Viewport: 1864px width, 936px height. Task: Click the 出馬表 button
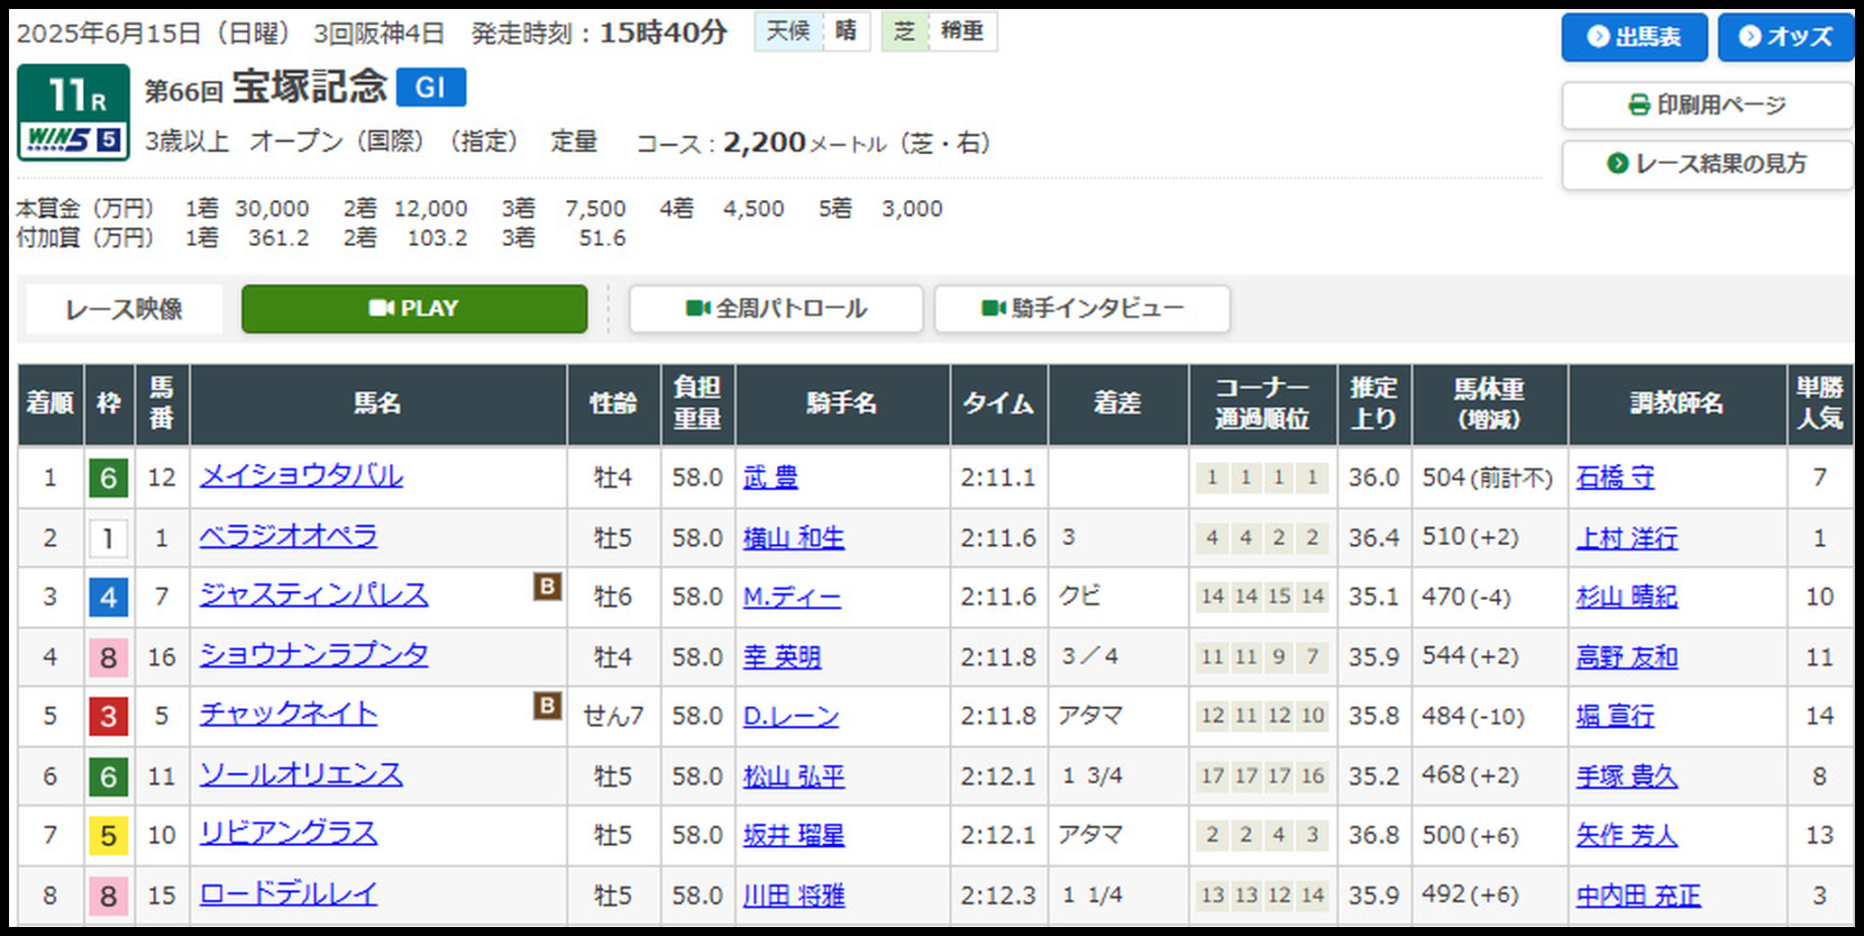tap(1634, 37)
